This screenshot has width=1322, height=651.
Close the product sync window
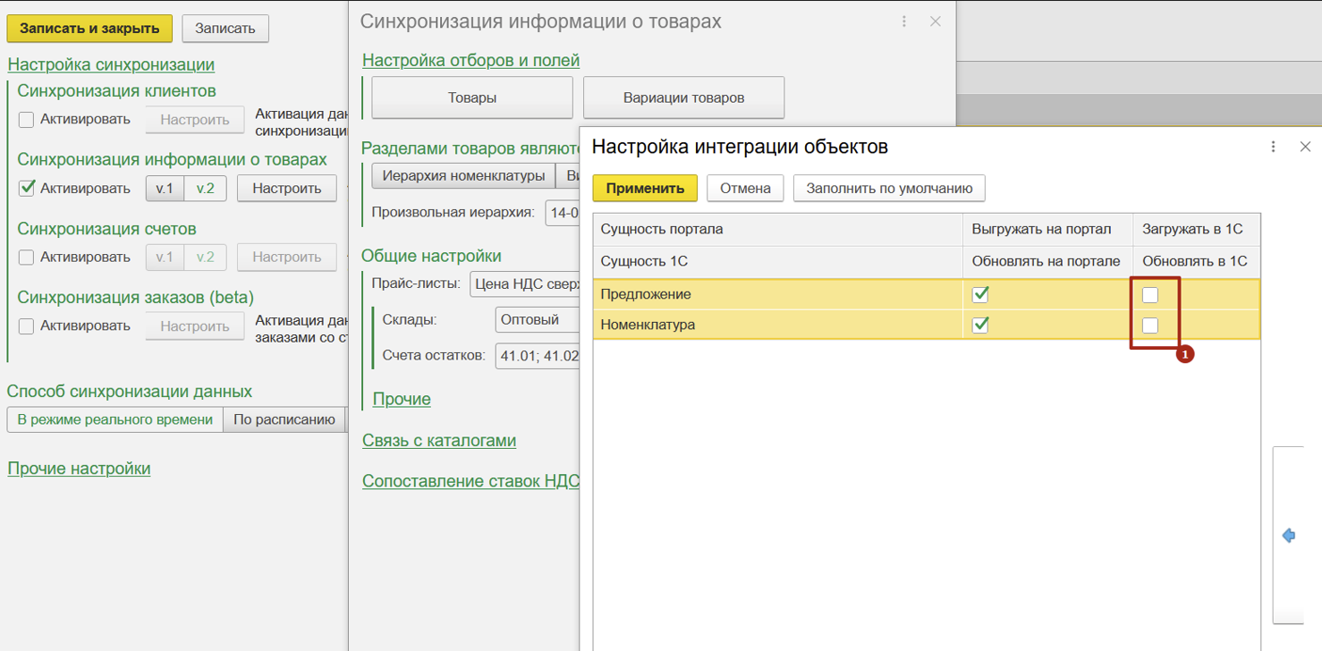point(935,21)
